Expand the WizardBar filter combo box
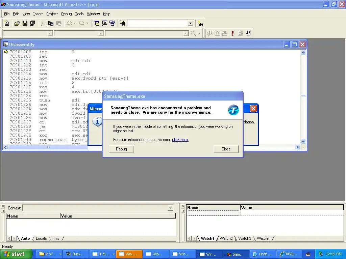Image resolution: width=346 pixels, height=259 pixels. [x=101, y=33]
